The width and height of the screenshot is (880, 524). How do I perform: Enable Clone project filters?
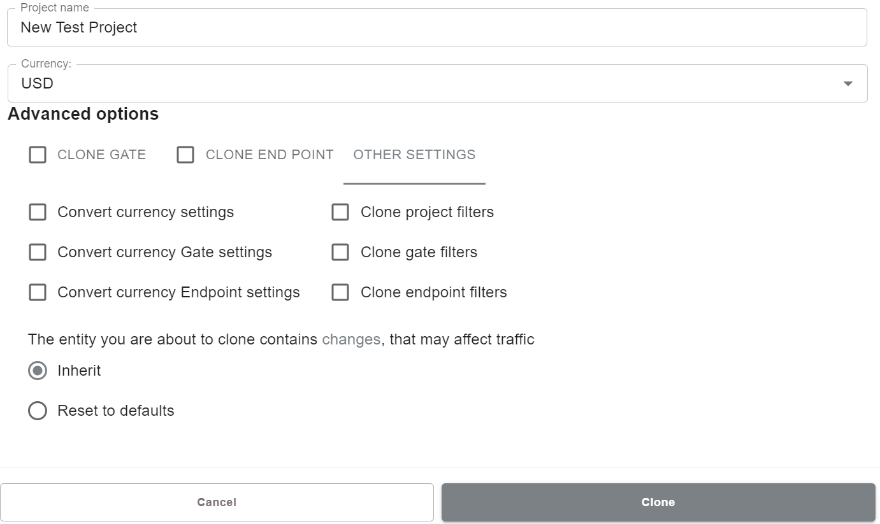click(x=340, y=212)
